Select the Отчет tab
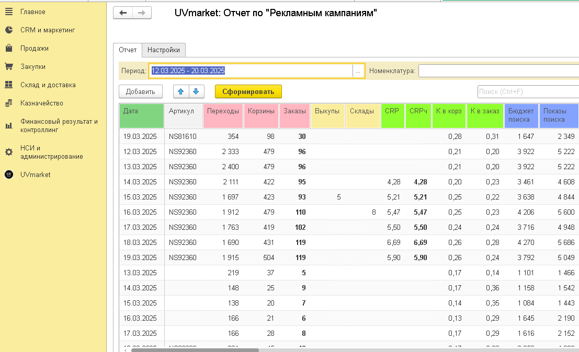Image resolution: width=579 pixels, height=352 pixels. tap(128, 50)
